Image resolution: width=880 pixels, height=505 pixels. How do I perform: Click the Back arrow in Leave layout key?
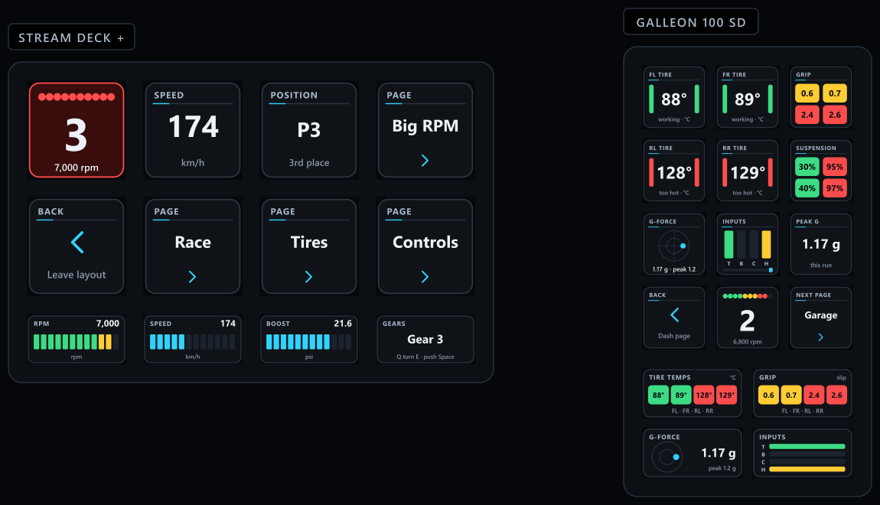click(x=77, y=243)
